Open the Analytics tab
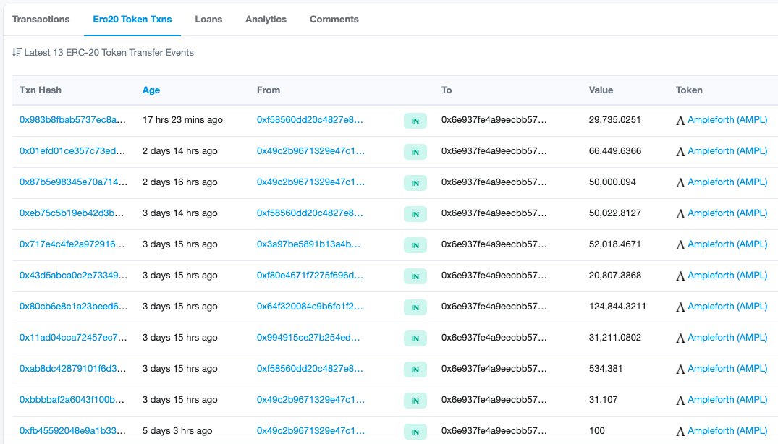The width and height of the screenshot is (778, 444). click(x=266, y=20)
